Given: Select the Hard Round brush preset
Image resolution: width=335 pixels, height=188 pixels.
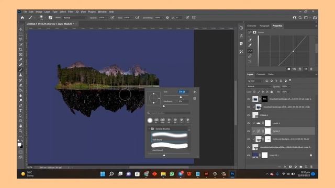Looking at the screenshot, I should click(x=169, y=147).
